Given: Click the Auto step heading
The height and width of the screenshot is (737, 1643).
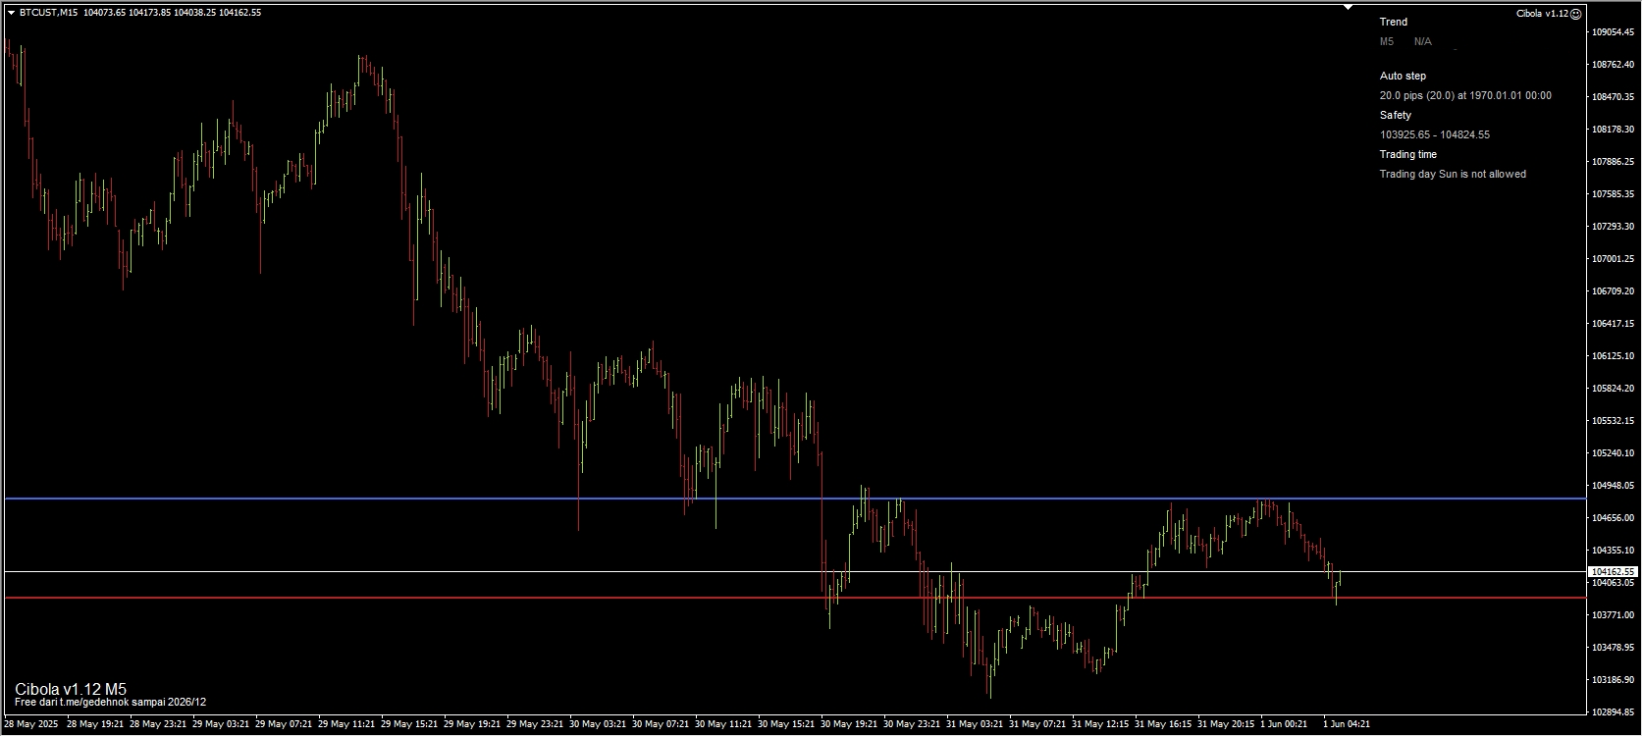Looking at the screenshot, I should [x=1403, y=76].
